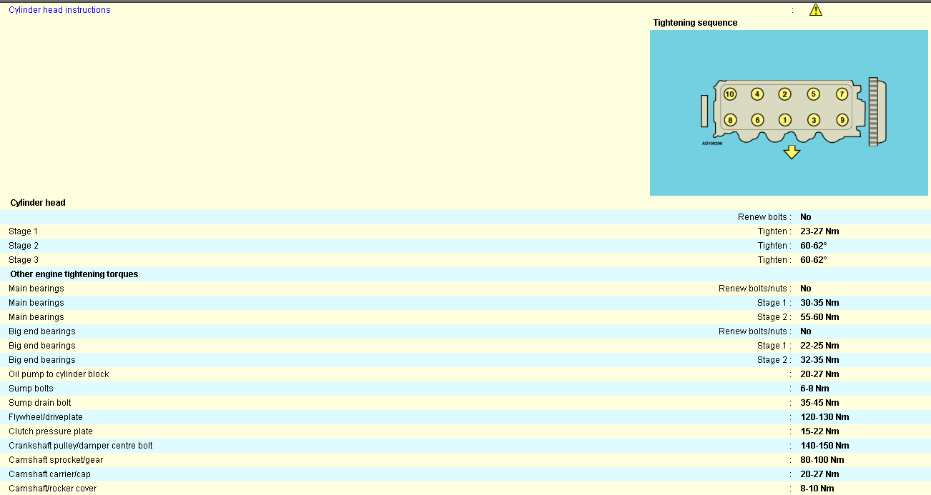This screenshot has width=931, height=495.
Task: Click the 23-27 Nm torque value
Action: tap(819, 231)
